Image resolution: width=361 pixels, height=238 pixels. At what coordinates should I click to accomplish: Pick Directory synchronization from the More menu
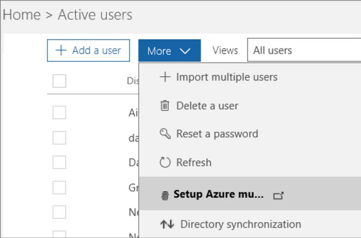[240, 225]
